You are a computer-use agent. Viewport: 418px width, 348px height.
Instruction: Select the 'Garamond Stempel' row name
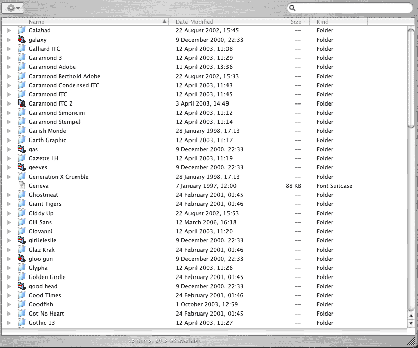point(54,122)
